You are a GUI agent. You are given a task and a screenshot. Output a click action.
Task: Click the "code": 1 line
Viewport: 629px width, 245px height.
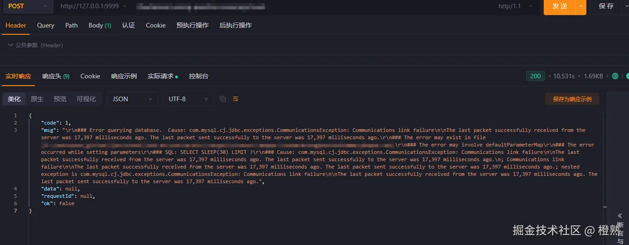pyautogui.click(x=56, y=123)
